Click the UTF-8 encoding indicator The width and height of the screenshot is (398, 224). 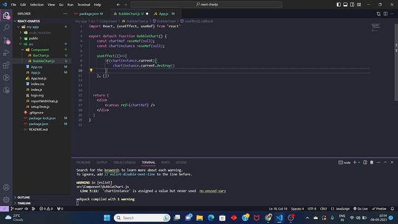coord(312,209)
